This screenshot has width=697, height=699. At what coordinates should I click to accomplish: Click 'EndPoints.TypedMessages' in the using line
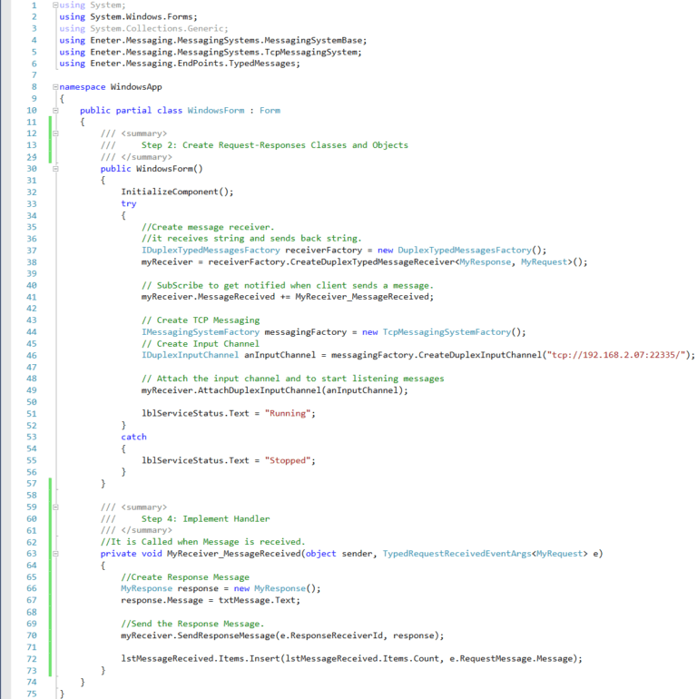236,64
